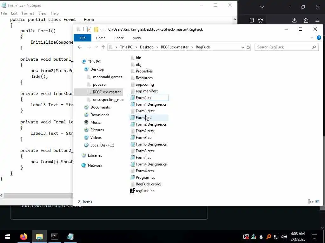Open the Explorer View tab
The height and width of the screenshot is (243, 325).
[137, 38]
